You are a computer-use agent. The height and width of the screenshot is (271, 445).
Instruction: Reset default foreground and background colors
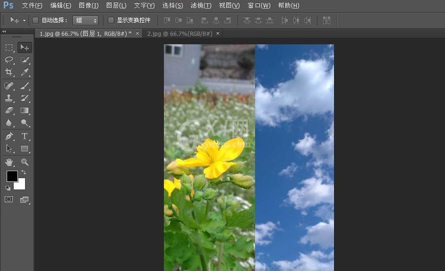(x=8, y=188)
